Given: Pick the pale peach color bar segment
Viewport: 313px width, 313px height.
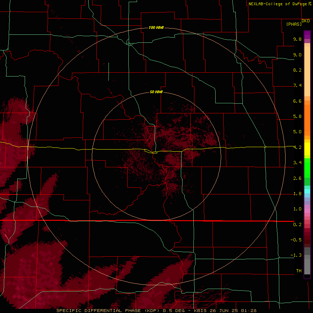Looking at the screenshot, I should point(307,72).
